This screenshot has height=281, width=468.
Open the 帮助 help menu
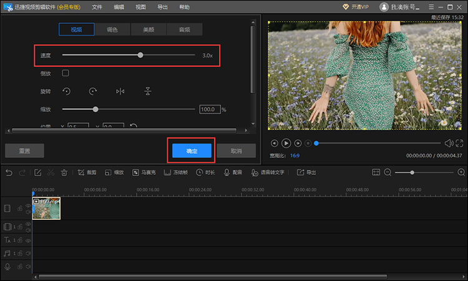[184, 7]
